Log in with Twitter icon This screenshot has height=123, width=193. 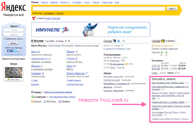pyautogui.click(x=15, y=51)
